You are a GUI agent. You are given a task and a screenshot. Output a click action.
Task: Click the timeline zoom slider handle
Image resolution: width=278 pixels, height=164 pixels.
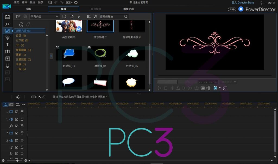tap(17, 160)
